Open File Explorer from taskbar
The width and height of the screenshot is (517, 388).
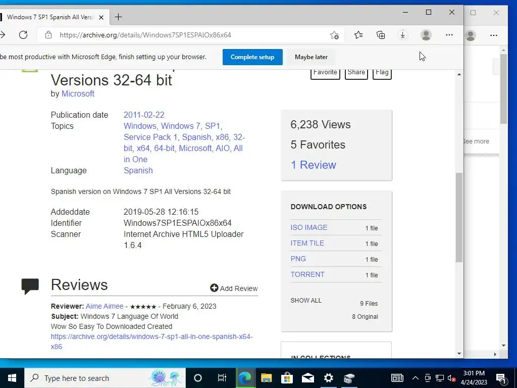click(x=266, y=378)
